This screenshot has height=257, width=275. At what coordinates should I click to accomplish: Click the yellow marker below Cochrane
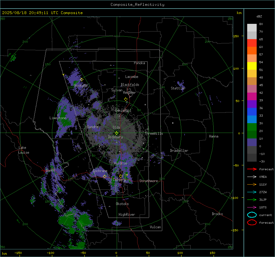(105, 177)
